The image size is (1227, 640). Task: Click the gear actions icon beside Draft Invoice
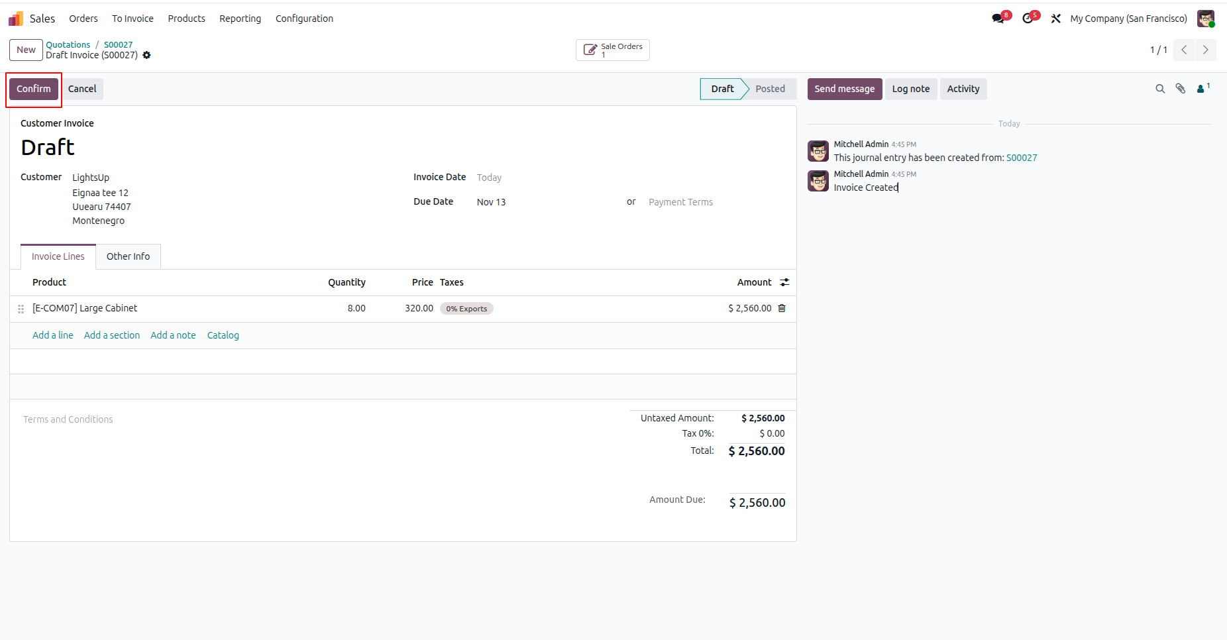coord(146,55)
